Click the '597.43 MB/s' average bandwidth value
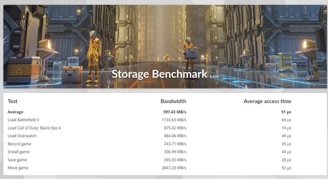The height and width of the screenshot is (179, 328). click(x=175, y=112)
